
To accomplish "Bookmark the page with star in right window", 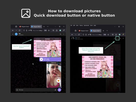I will [108, 35].
